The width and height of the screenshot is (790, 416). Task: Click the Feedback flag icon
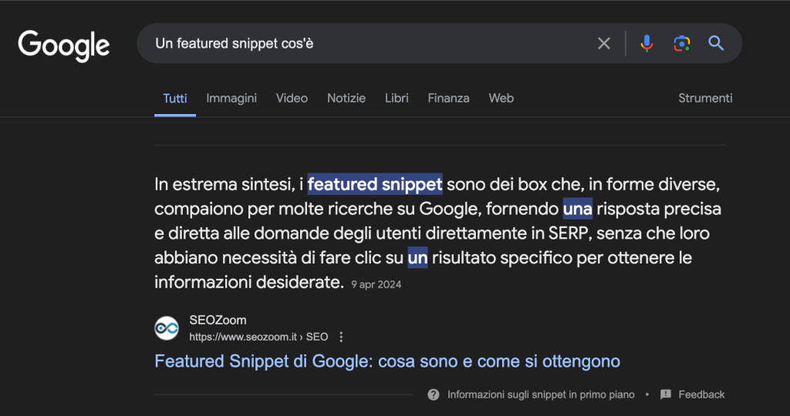pos(666,394)
